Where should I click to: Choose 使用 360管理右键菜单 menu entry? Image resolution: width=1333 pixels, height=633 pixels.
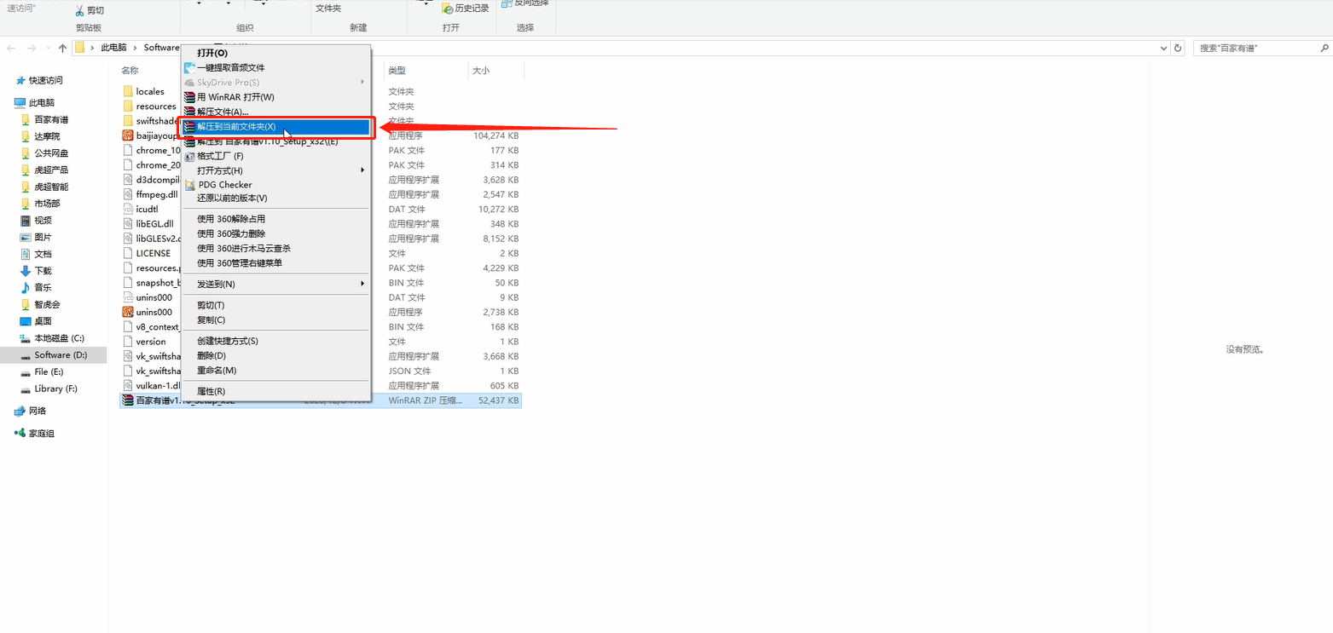(x=275, y=263)
